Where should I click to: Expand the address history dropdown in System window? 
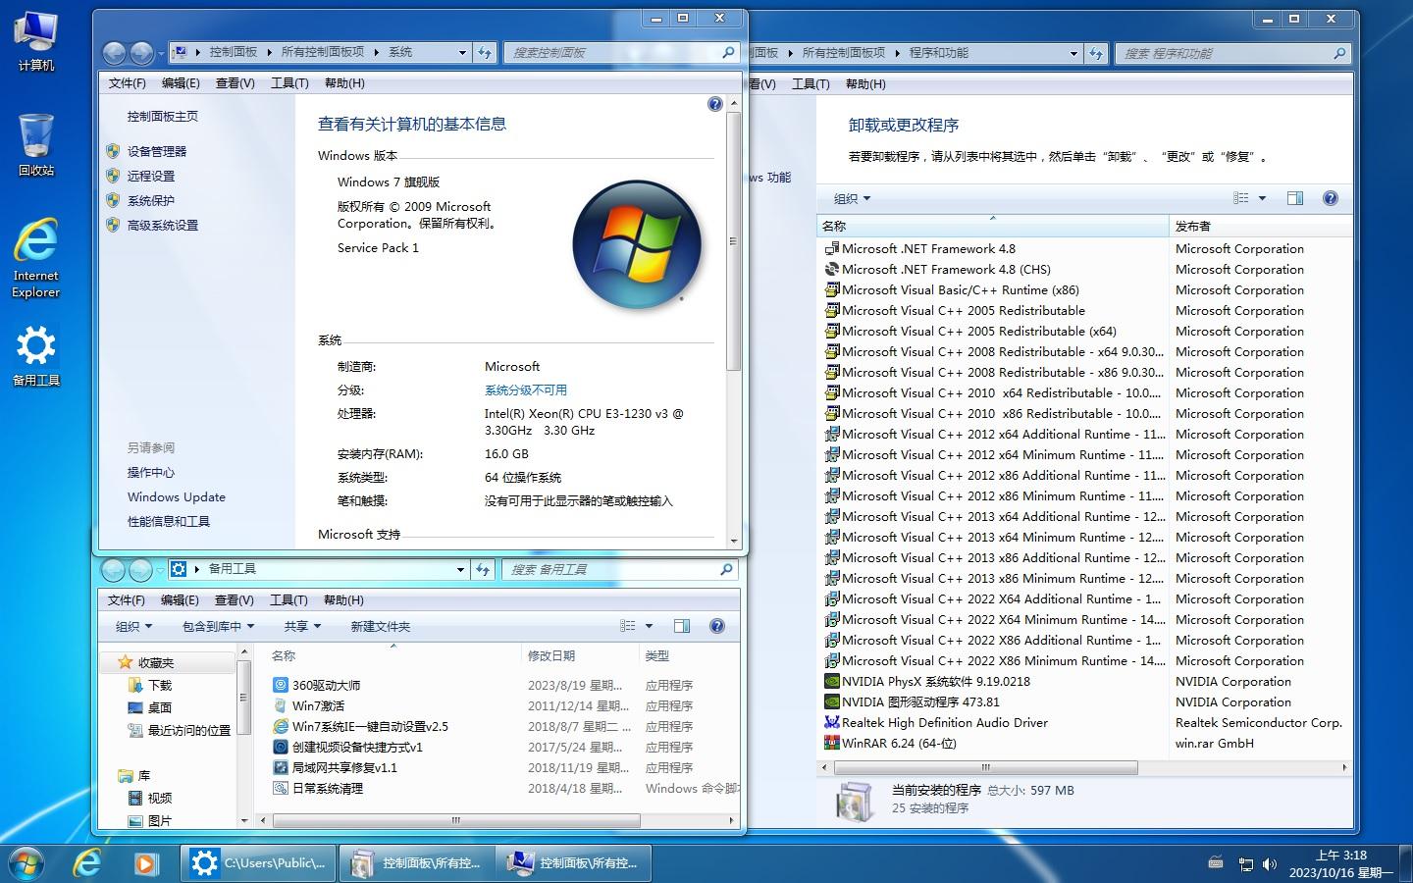pos(462,52)
